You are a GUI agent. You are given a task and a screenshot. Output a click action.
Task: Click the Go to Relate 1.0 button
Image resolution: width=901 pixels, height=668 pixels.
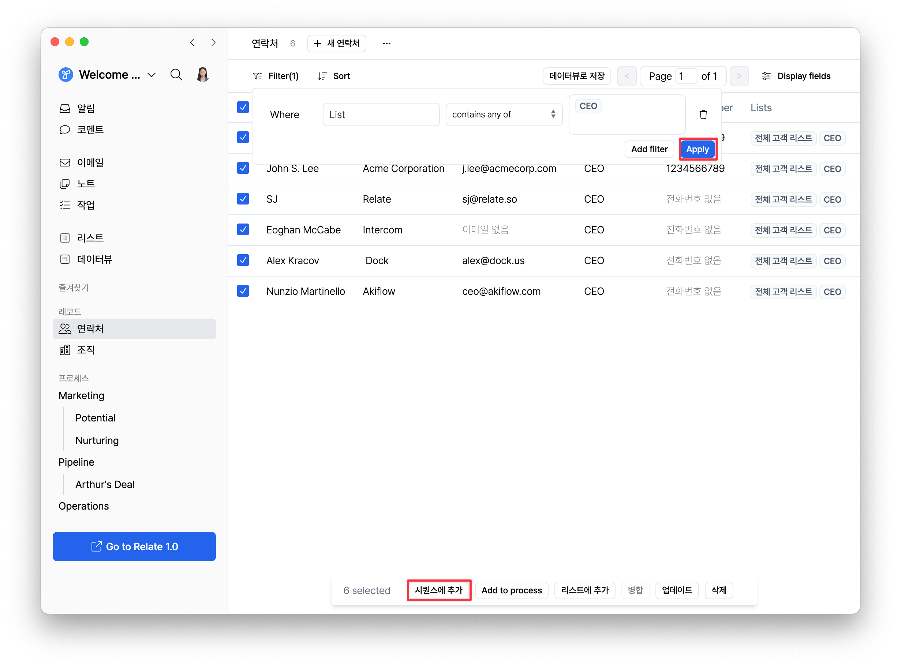(134, 547)
